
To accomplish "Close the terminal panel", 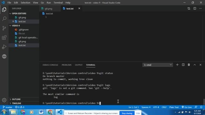I will tap(201, 65).
